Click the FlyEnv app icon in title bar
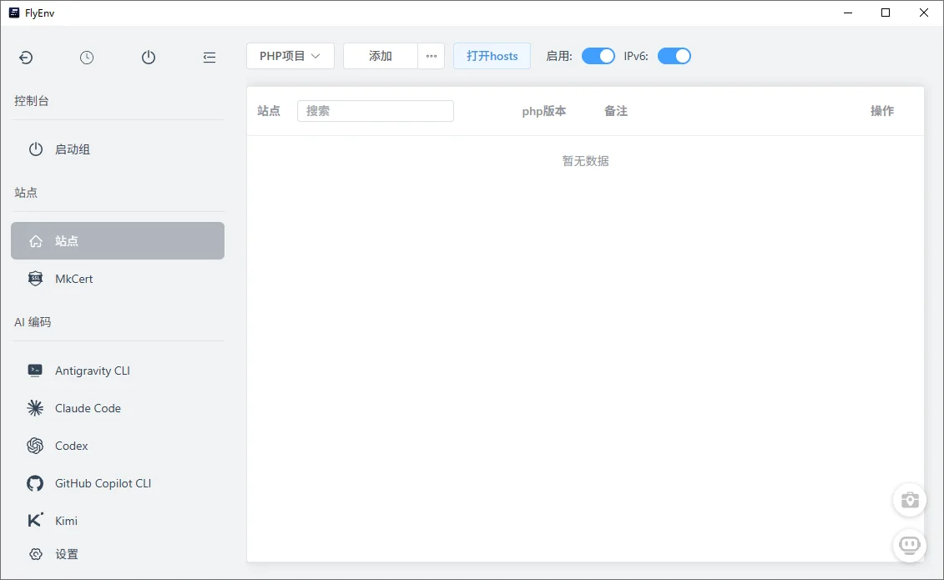Viewport: 944px width, 580px height. (x=14, y=13)
